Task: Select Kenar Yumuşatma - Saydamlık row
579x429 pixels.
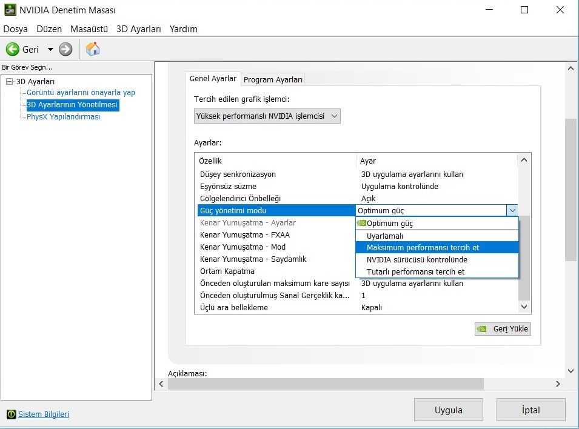Action: pyautogui.click(x=276, y=259)
